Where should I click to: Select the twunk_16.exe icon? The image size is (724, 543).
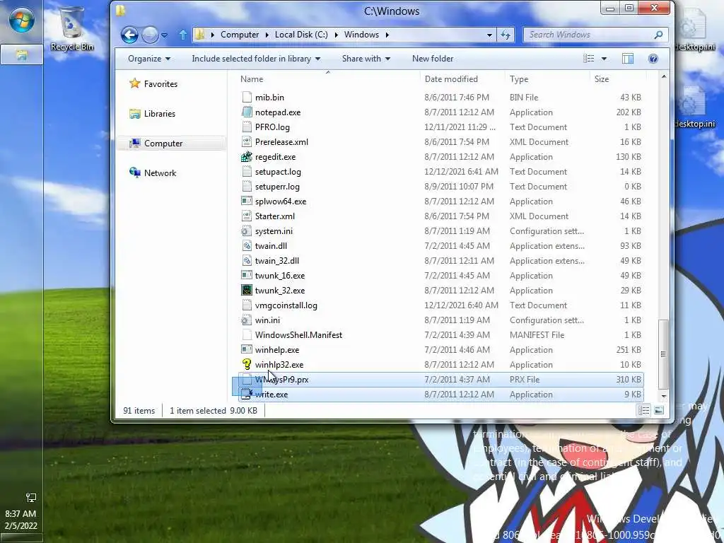pos(247,276)
